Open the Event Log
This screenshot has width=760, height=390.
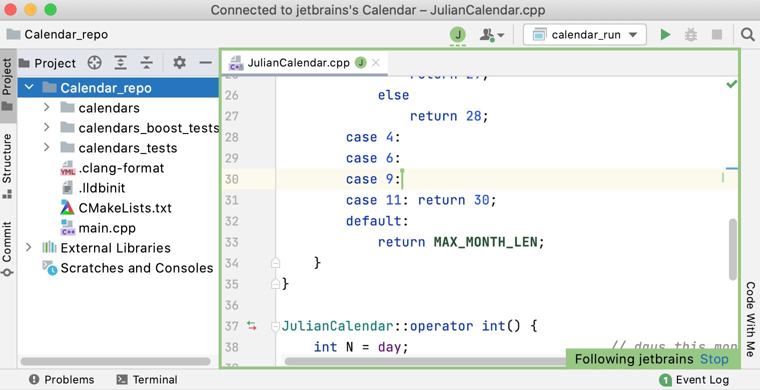click(694, 380)
